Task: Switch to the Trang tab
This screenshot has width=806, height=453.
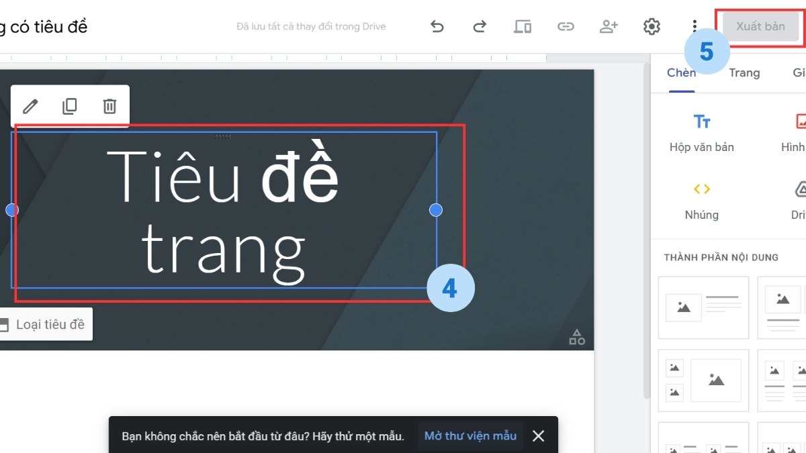Action: (x=744, y=72)
